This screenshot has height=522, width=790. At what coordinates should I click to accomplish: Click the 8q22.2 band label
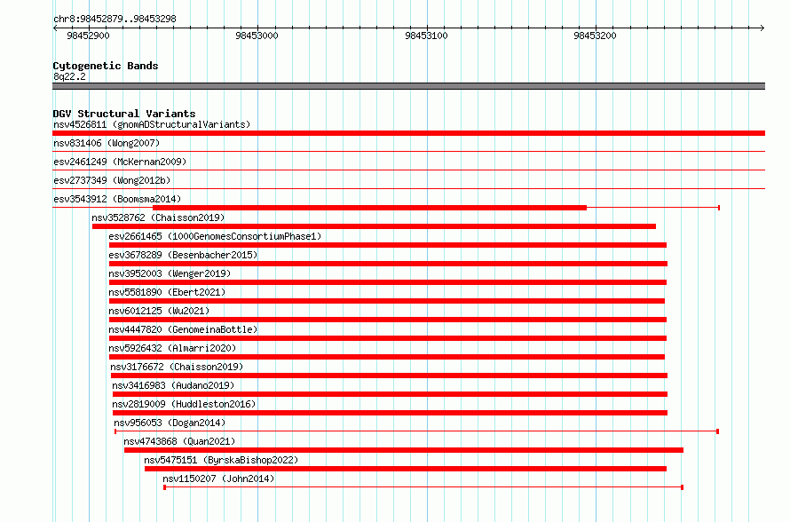pyautogui.click(x=69, y=76)
